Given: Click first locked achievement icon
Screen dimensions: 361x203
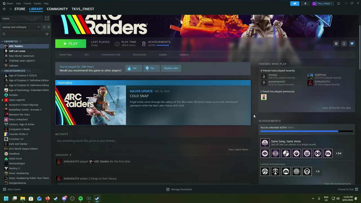Looking at the screenshot, I should (265, 171).
